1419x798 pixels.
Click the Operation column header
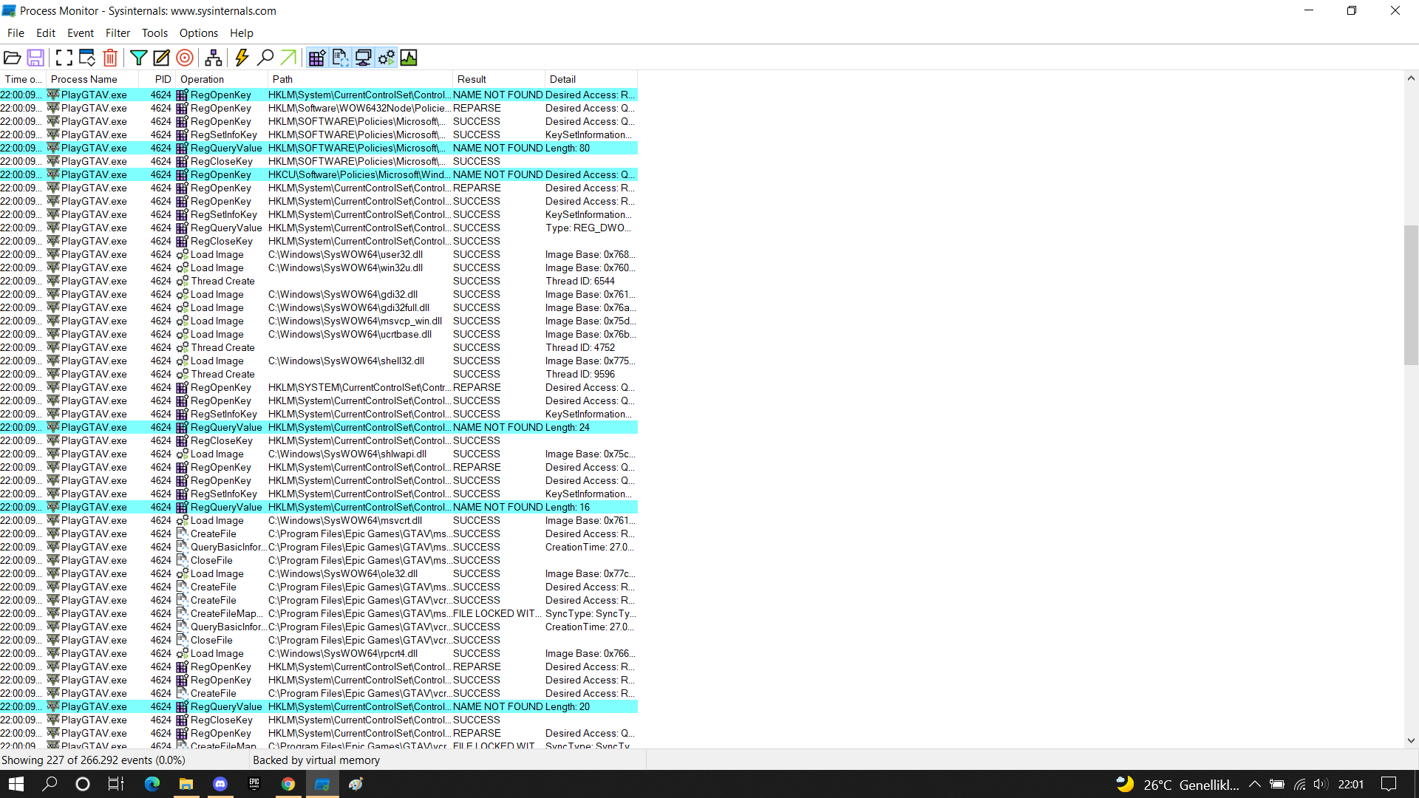202,79
